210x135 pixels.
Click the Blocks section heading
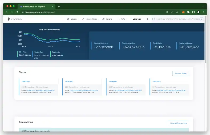[x=22, y=72]
